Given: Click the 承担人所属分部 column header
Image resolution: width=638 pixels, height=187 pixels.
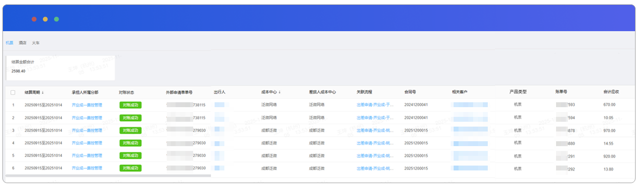Looking at the screenshot, I should tap(85, 92).
